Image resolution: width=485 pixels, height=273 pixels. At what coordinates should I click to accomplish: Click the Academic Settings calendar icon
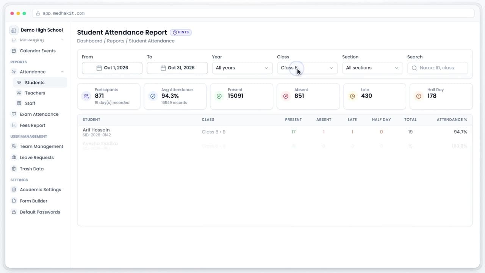pyautogui.click(x=14, y=190)
